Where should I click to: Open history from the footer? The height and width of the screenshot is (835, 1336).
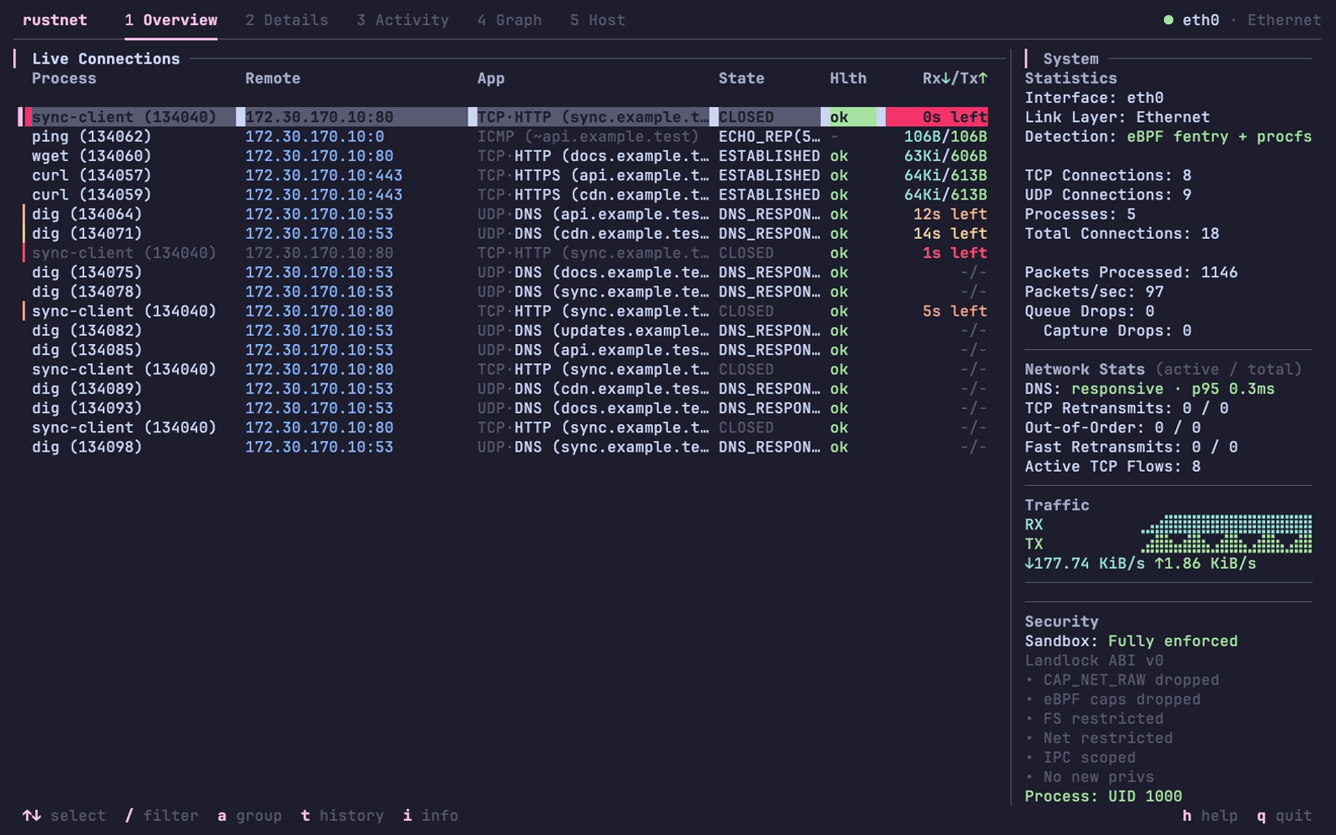point(342,816)
